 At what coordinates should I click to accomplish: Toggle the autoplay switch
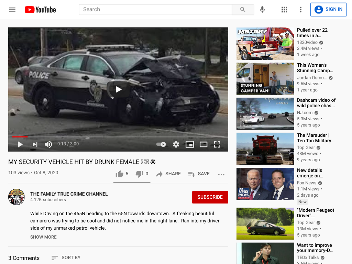pos(161,144)
